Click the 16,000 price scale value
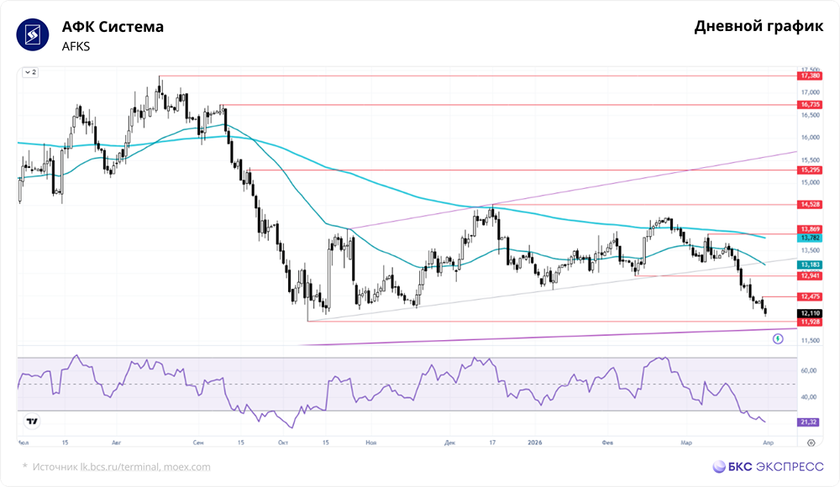 click(811, 137)
